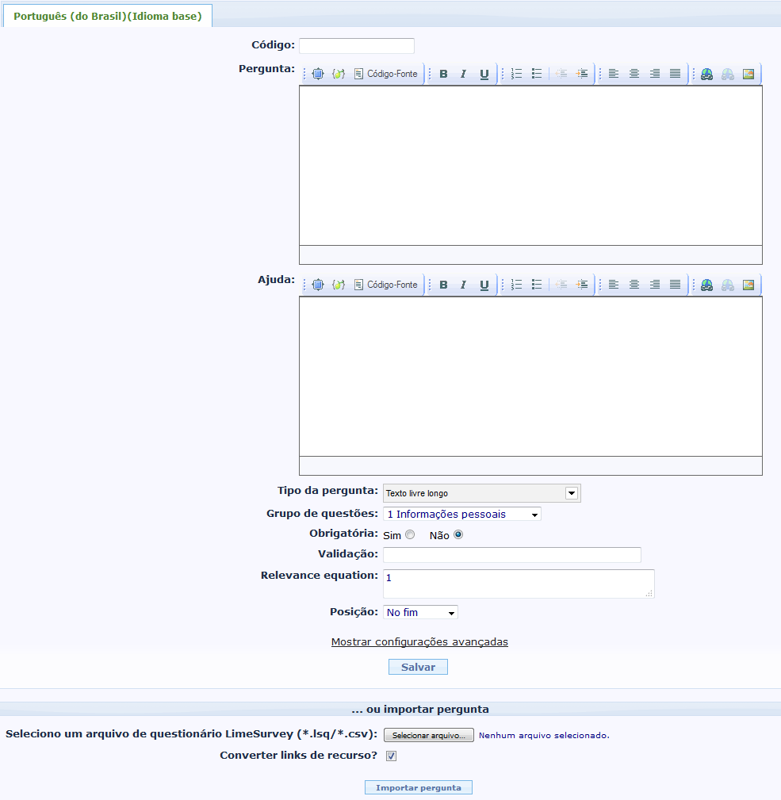Insert numbered list in the Pergunta editor

click(x=516, y=74)
